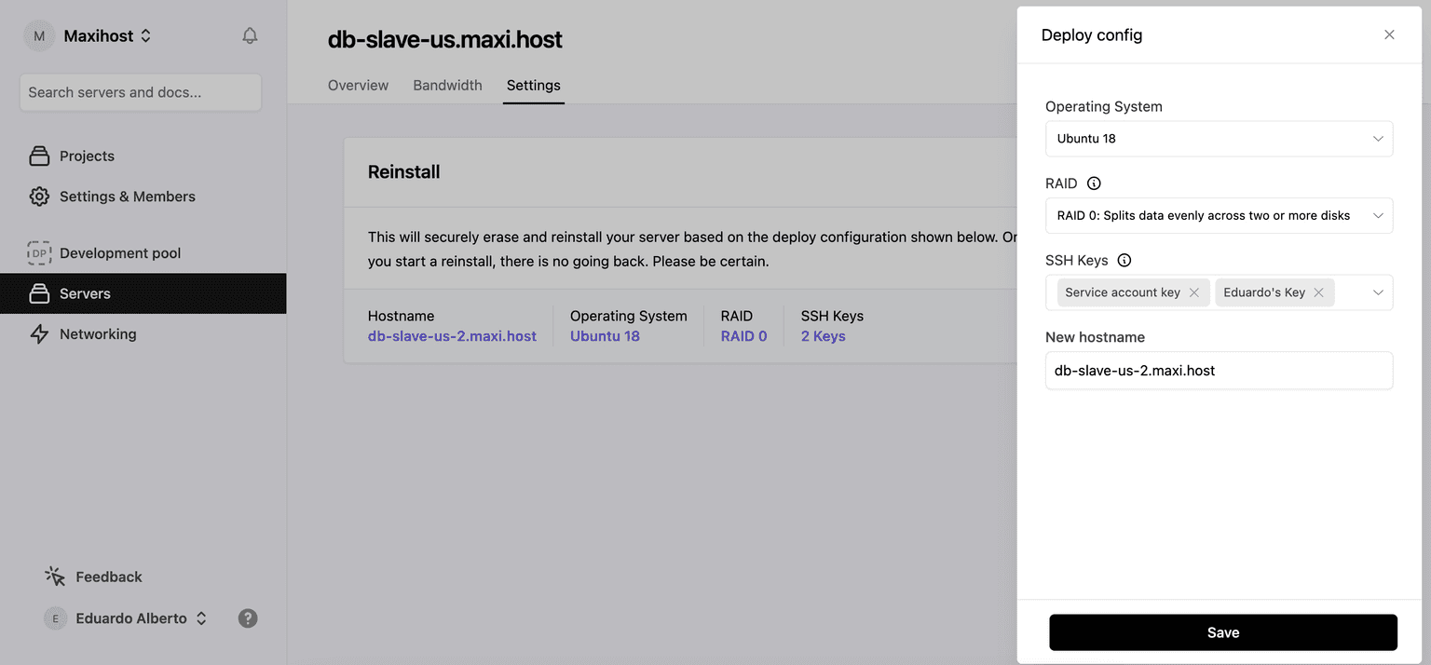Save the deploy configuration
The height and width of the screenshot is (665, 1431).
(x=1222, y=632)
